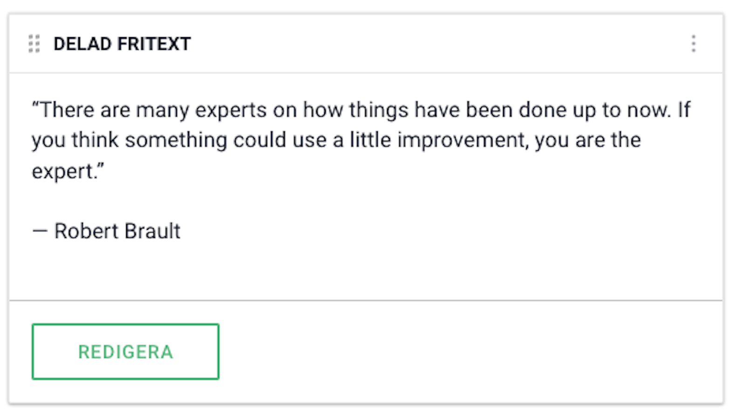Click the em dash before Robert Brault
736x413 pixels.
[40, 232]
